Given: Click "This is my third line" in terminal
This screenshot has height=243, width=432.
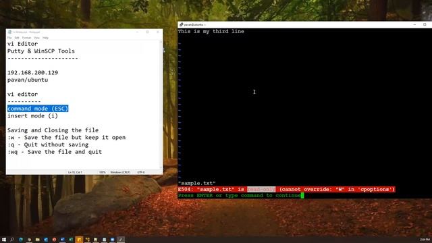Looking at the screenshot, I should (211, 32).
